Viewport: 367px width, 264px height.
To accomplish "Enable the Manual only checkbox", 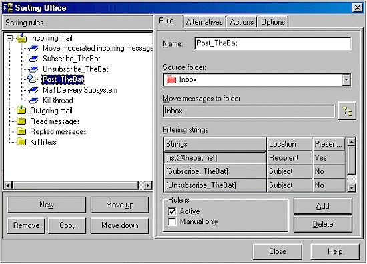I will tap(172, 222).
